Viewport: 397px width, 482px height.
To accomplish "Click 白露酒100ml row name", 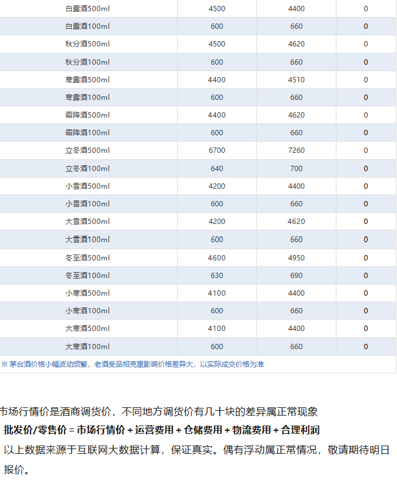I will pyautogui.click(x=87, y=26).
